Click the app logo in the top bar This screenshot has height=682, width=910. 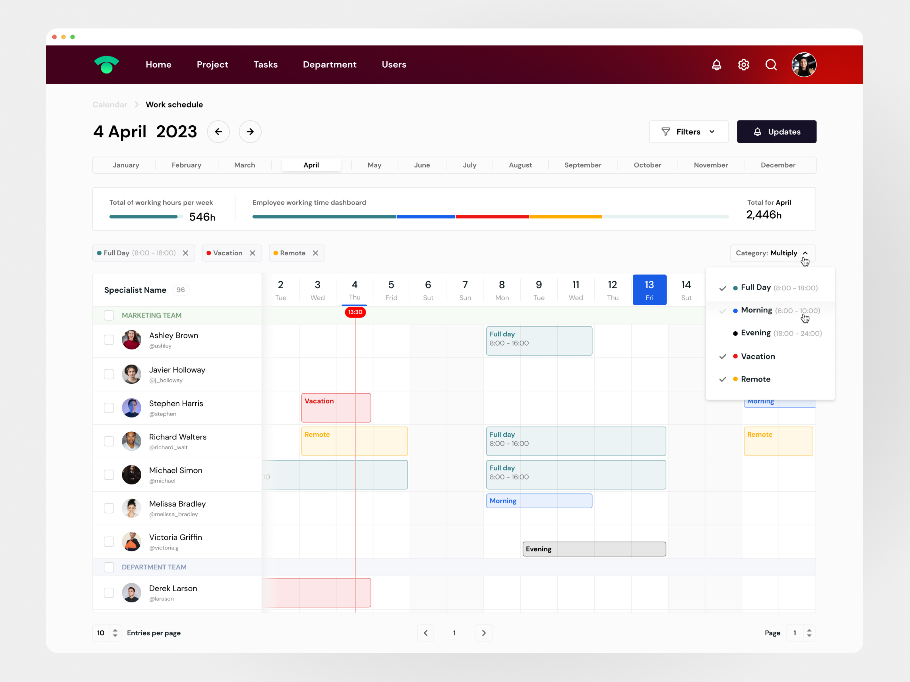coord(107,65)
